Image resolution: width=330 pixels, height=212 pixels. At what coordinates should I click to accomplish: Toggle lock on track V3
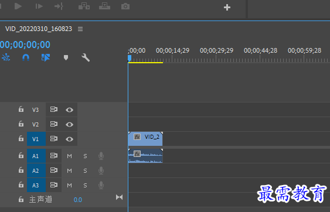(x=21, y=109)
